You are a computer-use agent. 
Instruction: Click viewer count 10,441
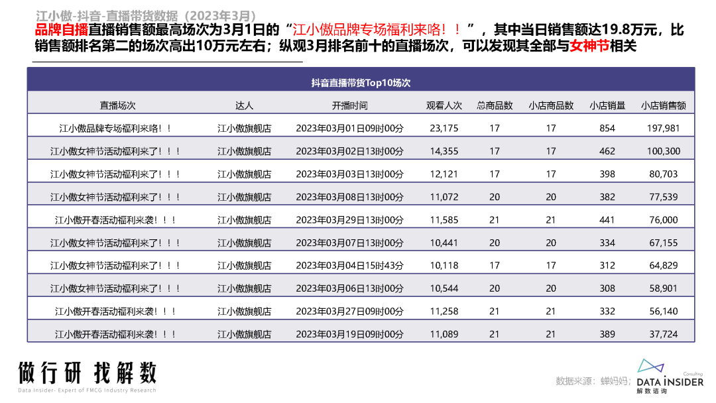coord(444,243)
